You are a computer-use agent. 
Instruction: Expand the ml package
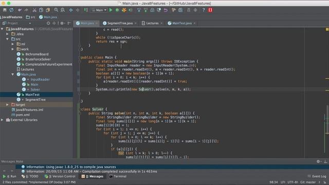[x=12, y=44]
